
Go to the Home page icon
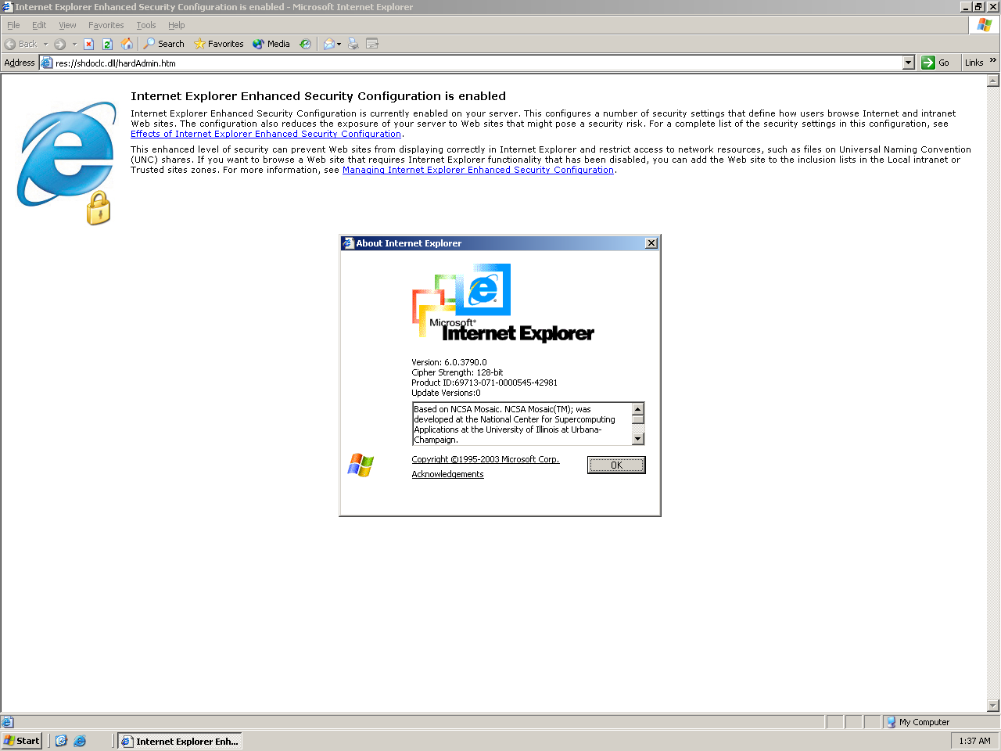pyautogui.click(x=127, y=45)
